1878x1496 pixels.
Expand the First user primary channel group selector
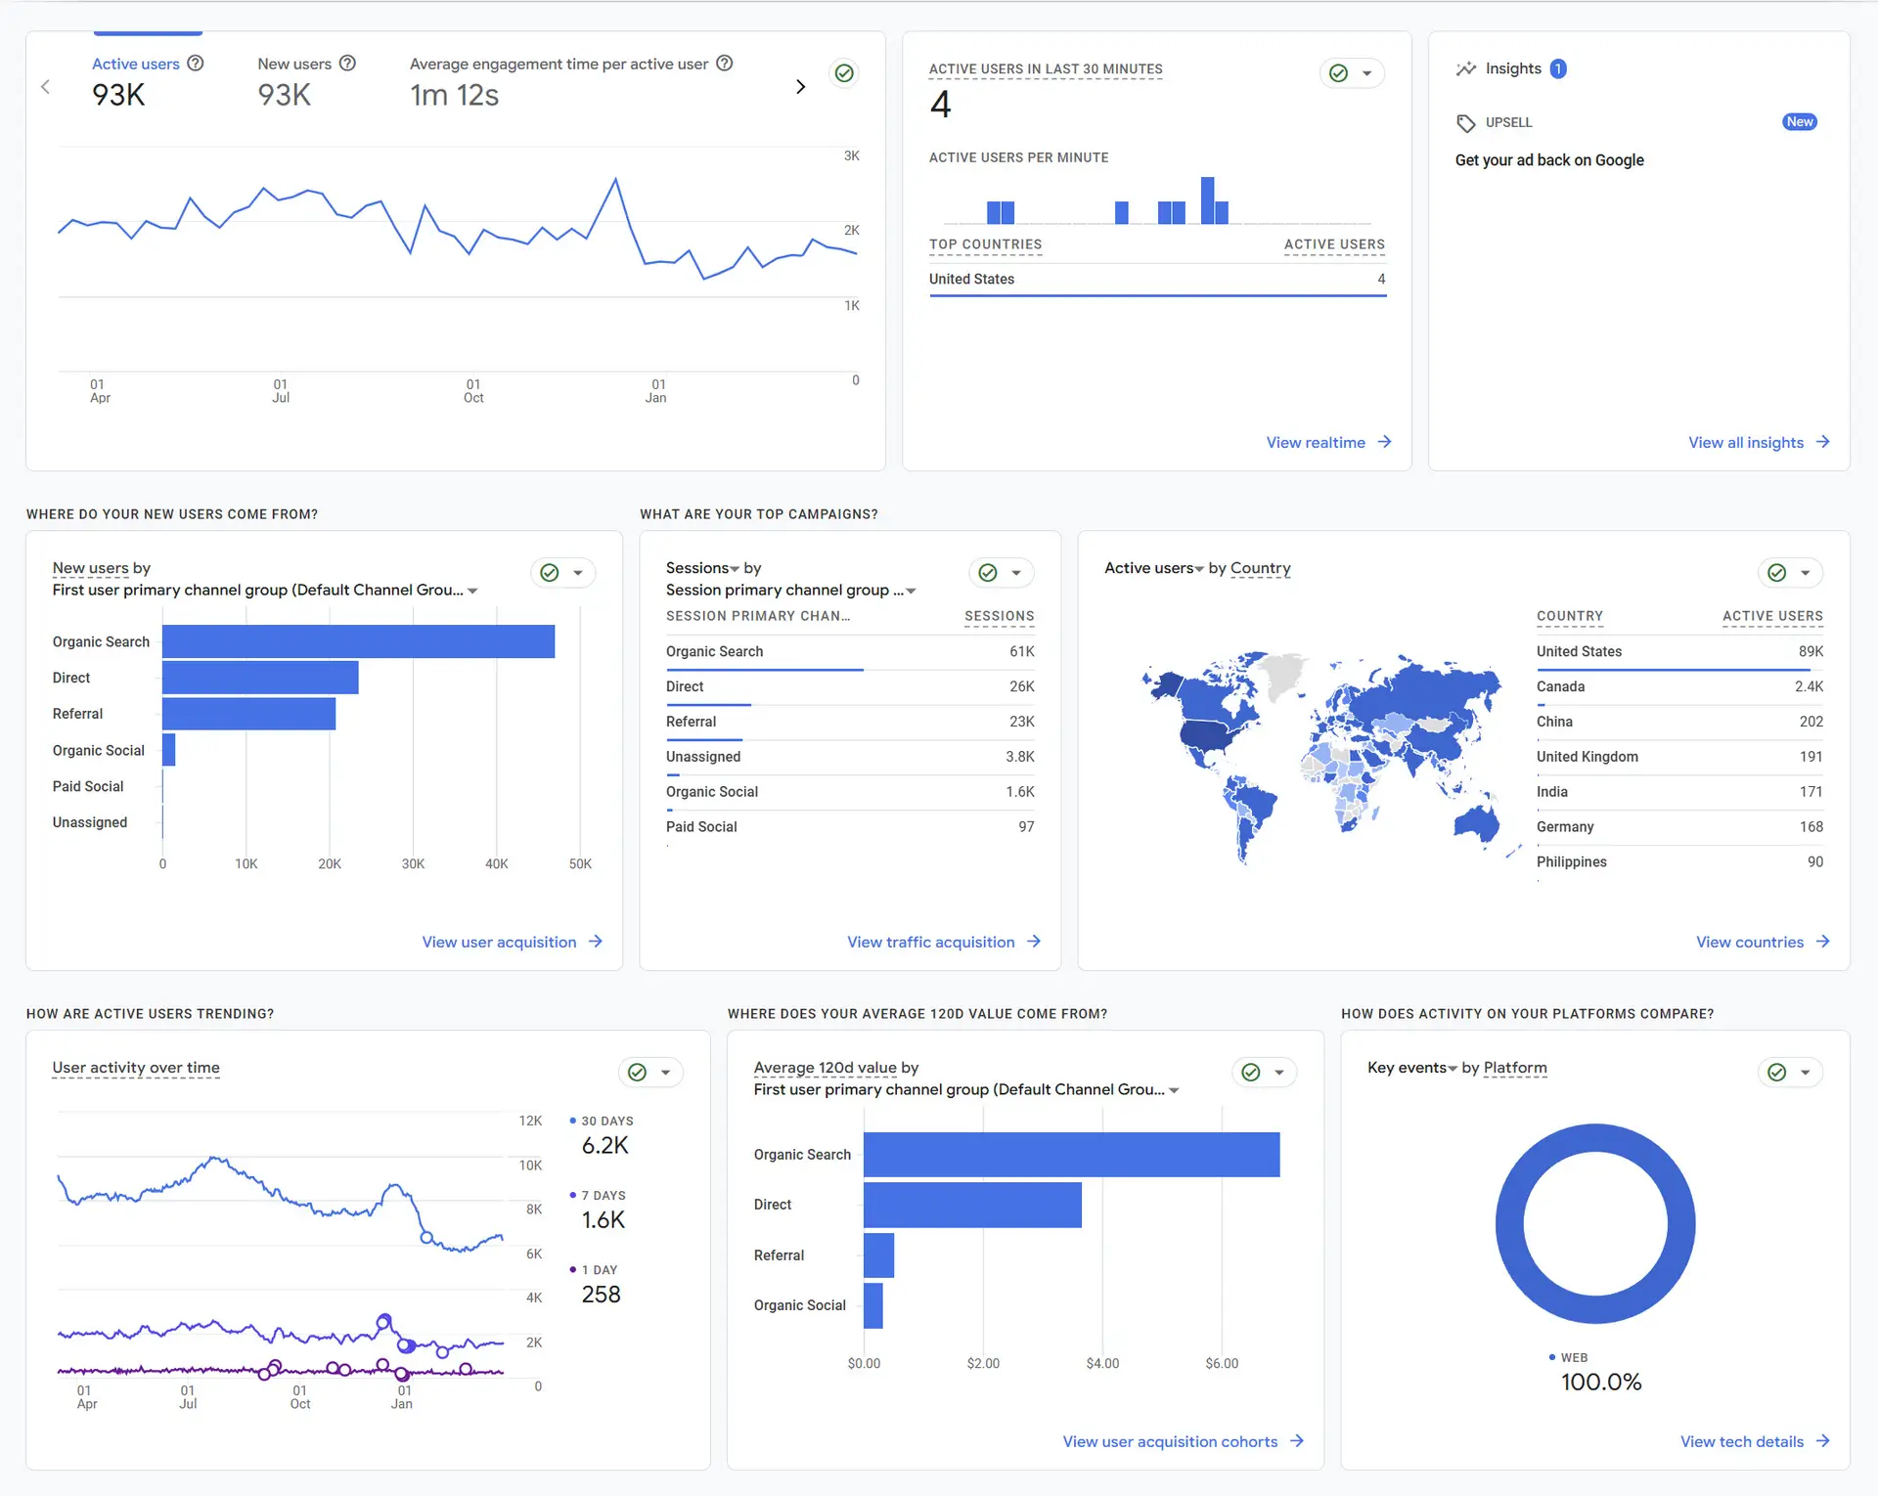click(x=472, y=590)
